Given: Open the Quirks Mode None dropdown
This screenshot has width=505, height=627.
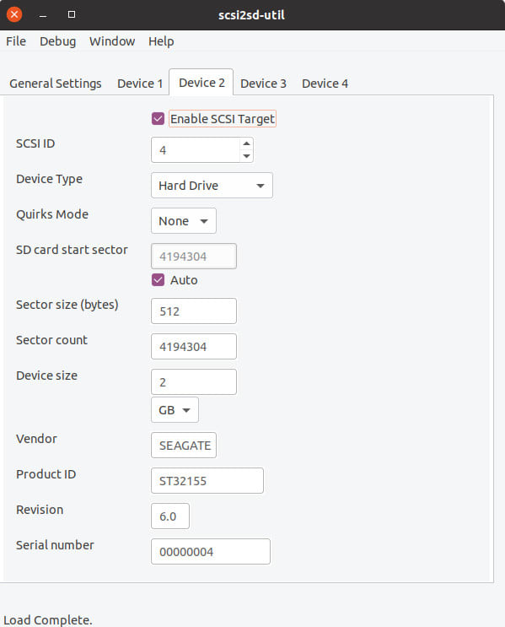Looking at the screenshot, I should point(184,221).
